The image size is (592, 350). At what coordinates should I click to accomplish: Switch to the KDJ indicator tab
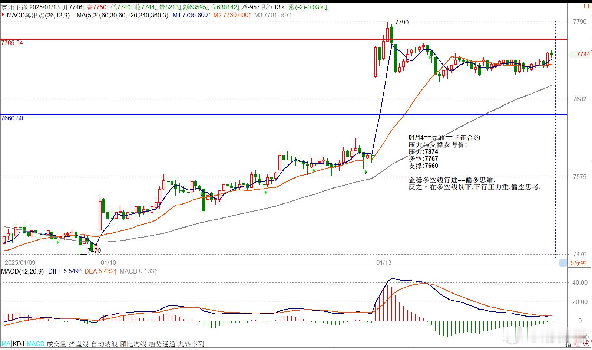coord(19,344)
